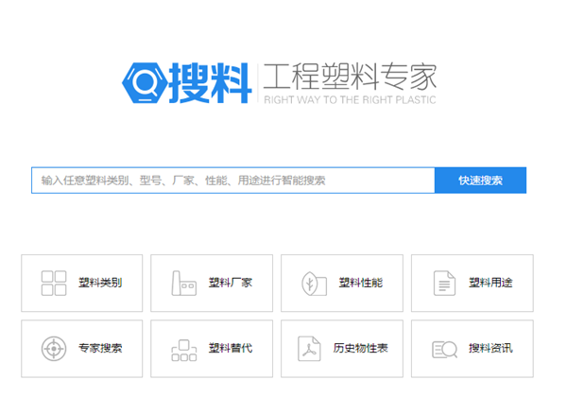Open the 塑料厂家 text link
The image size is (567, 397).
(x=230, y=283)
